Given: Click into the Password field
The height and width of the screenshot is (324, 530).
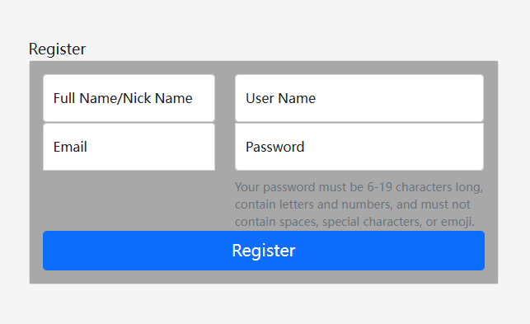Looking at the screenshot, I should tap(359, 147).
